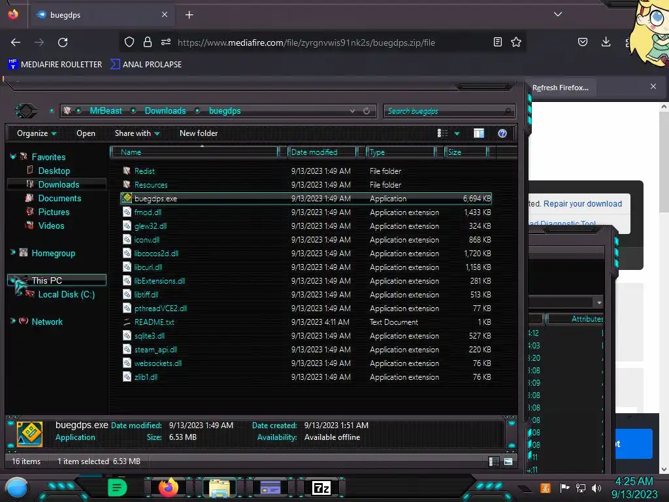
Task: Click the Explorer back navigation orb
Action: 26,111
